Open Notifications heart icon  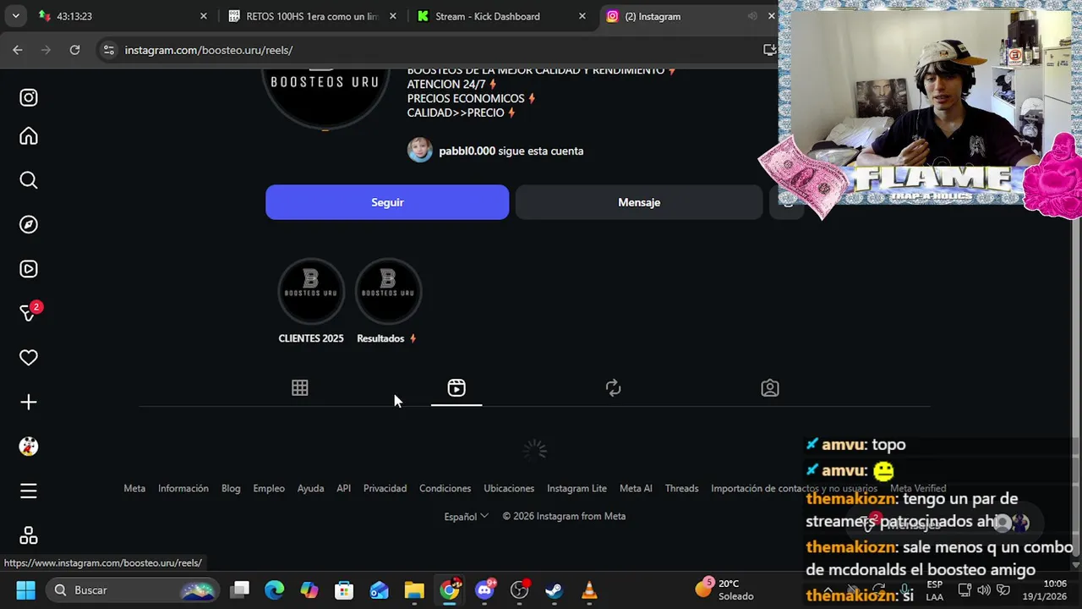[x=29, y=358]
